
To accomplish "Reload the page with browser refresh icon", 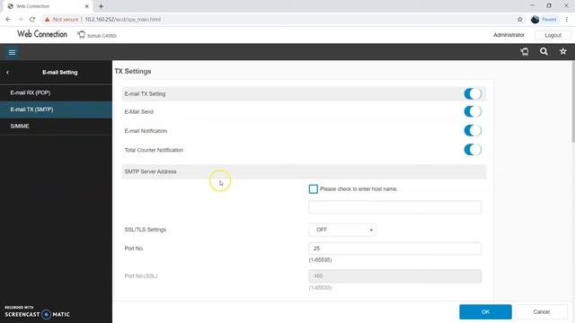I will pyautogui.click(x=32, y=20).
